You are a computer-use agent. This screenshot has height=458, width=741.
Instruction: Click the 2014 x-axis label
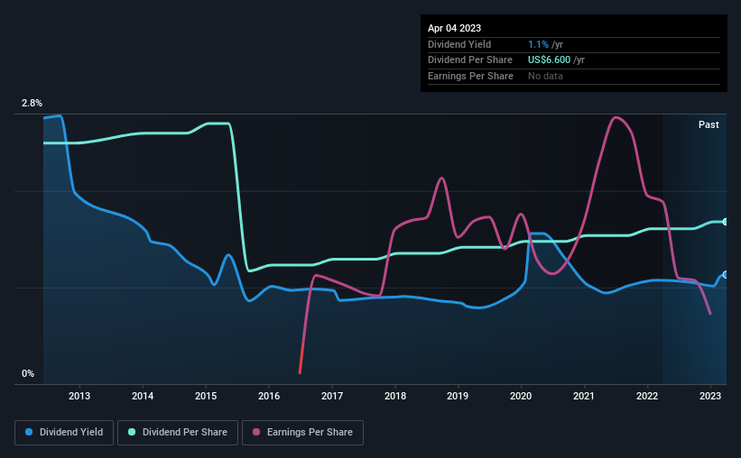(x=143, y=396)
